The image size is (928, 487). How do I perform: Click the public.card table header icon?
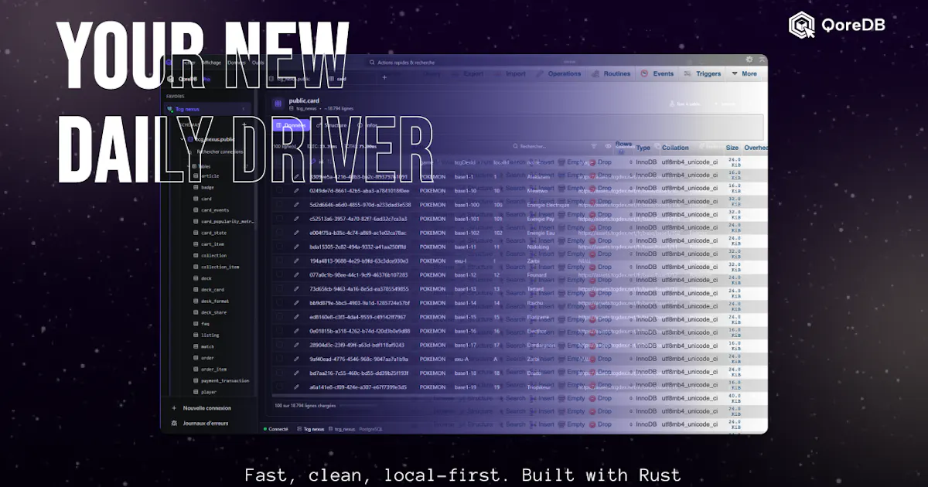(278, 103)
